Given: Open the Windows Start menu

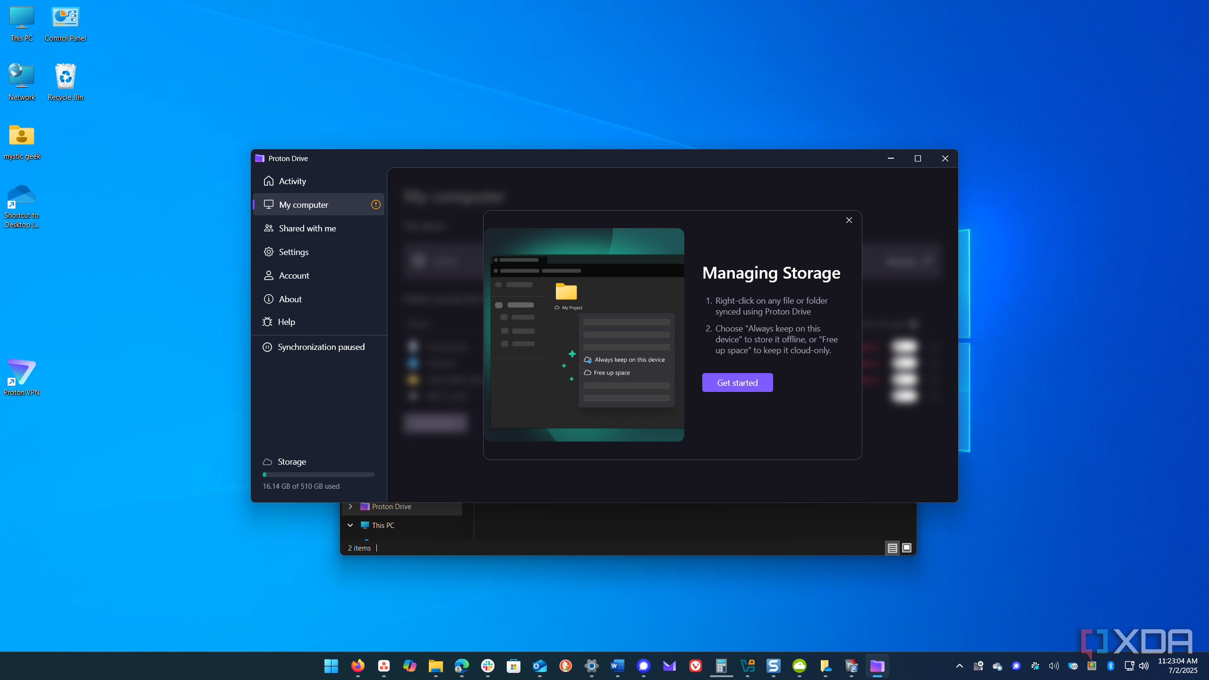Looking at the screenshot, I should point(331,666).
